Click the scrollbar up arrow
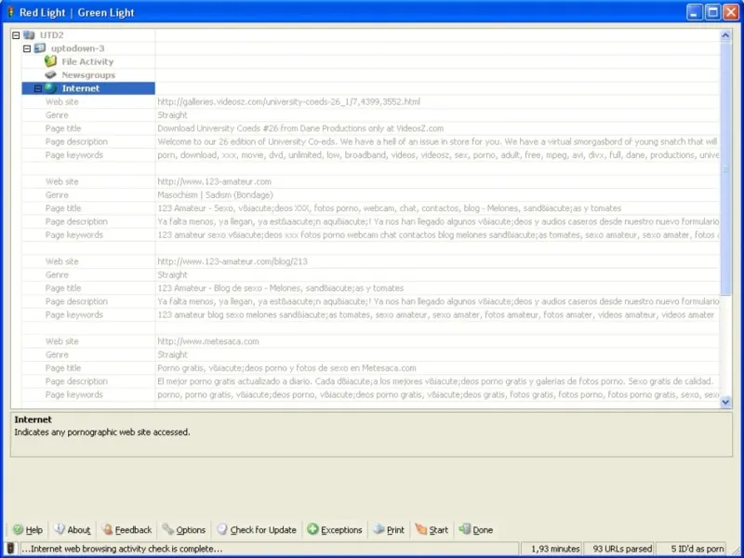 click(725, 35)
